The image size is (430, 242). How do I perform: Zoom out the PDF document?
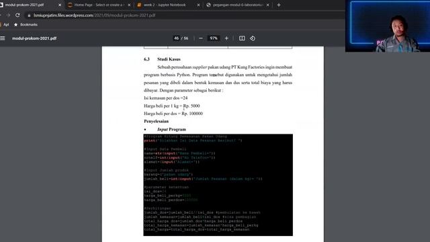pos(201,38)
